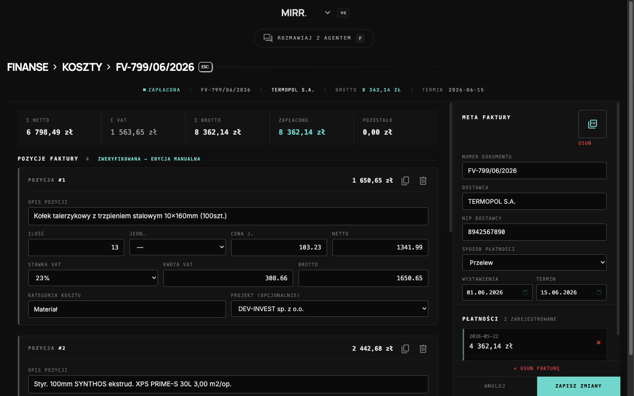Open the Sposób płatności Przelew dropdown
The image size is (634, 396).
coord(534,263)
